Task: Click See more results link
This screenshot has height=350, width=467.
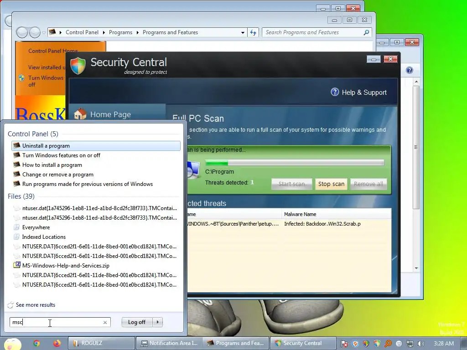Action: click(36, 305)
